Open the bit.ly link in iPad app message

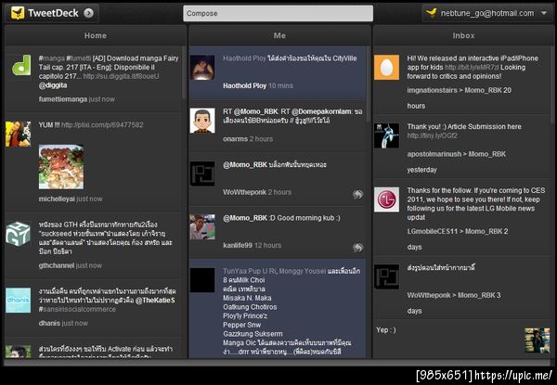pos(472,68)
